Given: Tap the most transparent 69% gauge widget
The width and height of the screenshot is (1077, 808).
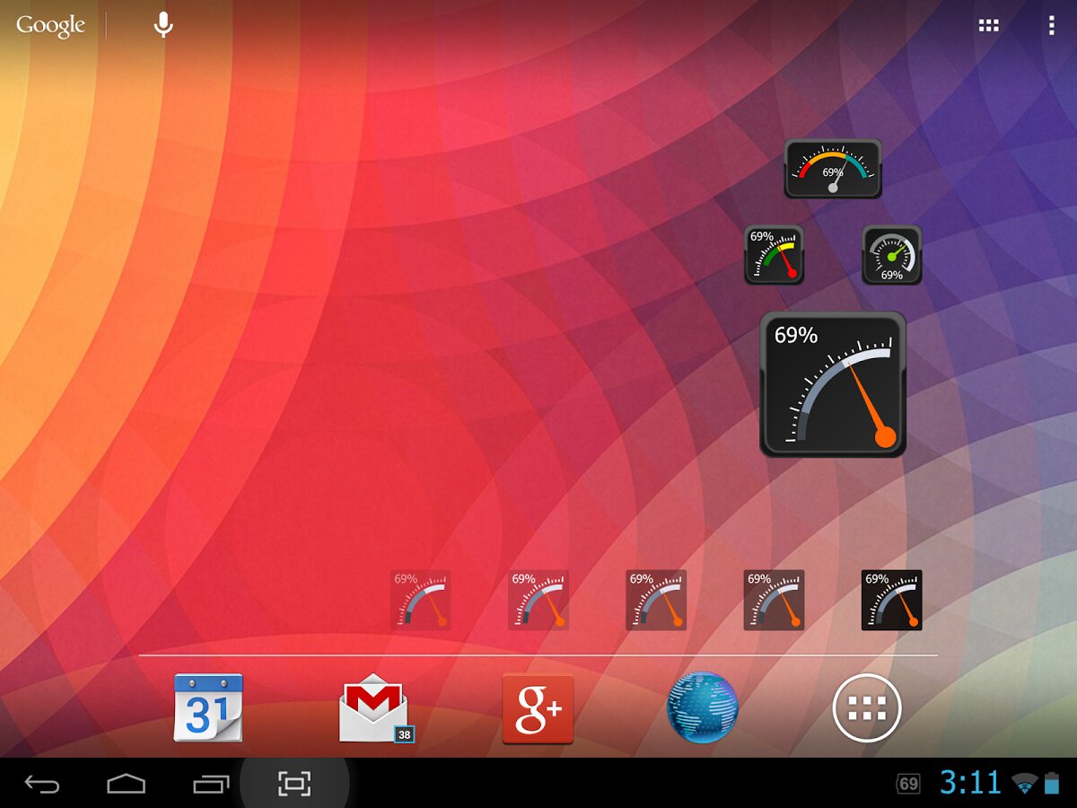Looking at the screenshot, I should coord(421,600).
